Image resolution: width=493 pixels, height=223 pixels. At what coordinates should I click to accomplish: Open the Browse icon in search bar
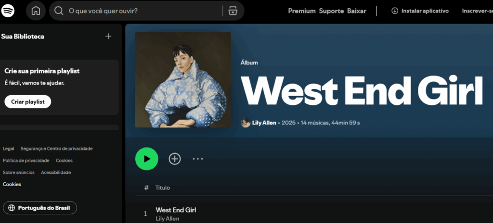[233, 11]
